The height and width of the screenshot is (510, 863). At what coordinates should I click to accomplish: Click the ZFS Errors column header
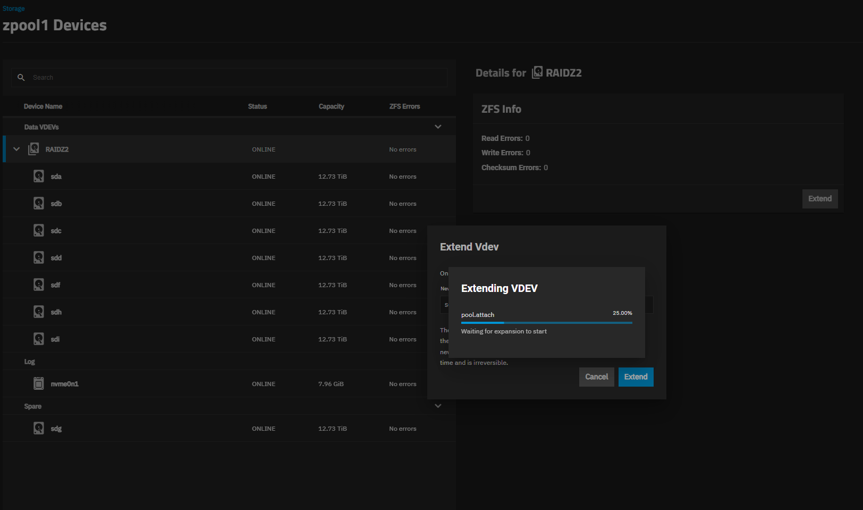pos(405,106)
